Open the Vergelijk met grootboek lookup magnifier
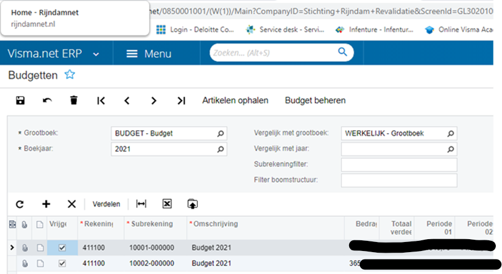502x274 pixels. click(x=450, y=134)
